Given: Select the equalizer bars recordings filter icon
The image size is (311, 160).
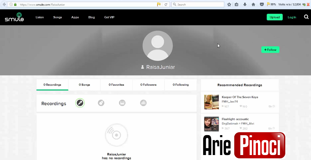Looking at the screenshot, I should click(143, 103).
